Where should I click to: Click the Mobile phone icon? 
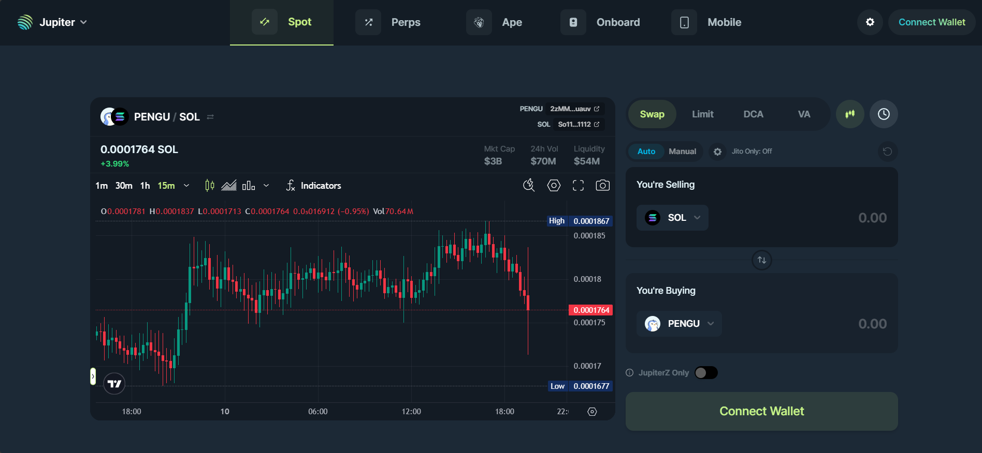point(684,22)
